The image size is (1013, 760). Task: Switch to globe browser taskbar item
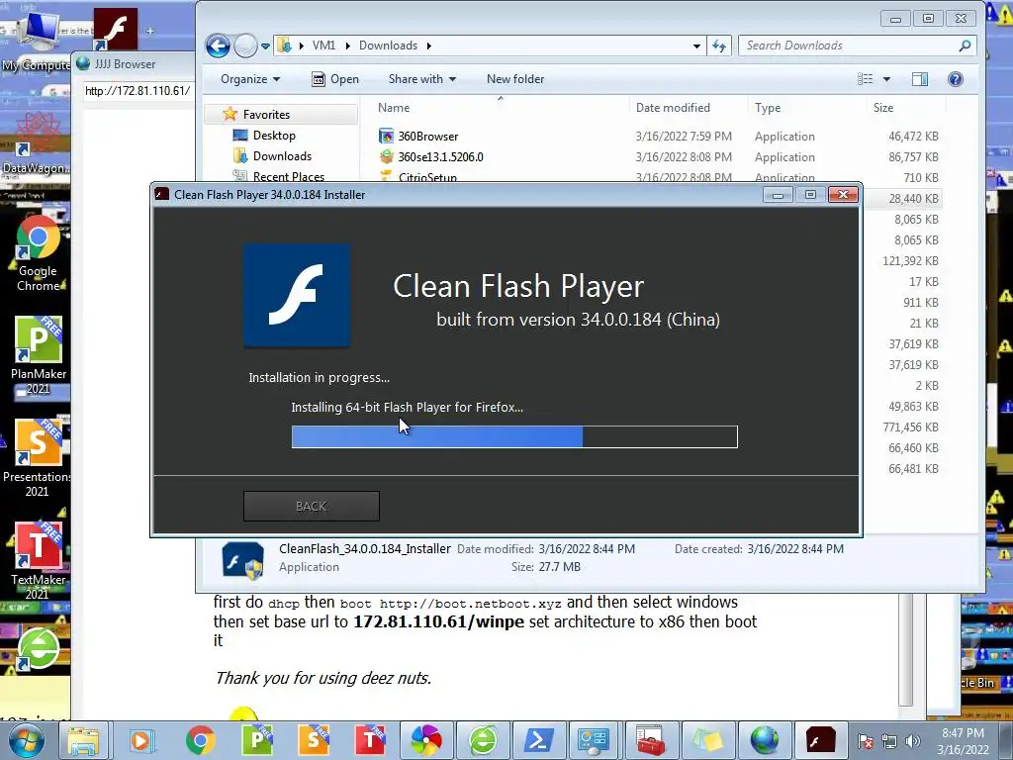click(x=764, y=740)
